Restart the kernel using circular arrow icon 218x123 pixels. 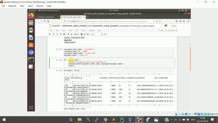85,34
